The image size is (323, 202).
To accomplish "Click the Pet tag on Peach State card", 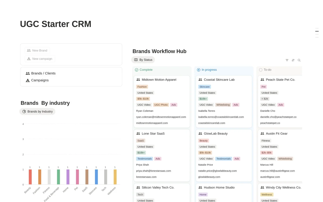I will tap(263, 87).
